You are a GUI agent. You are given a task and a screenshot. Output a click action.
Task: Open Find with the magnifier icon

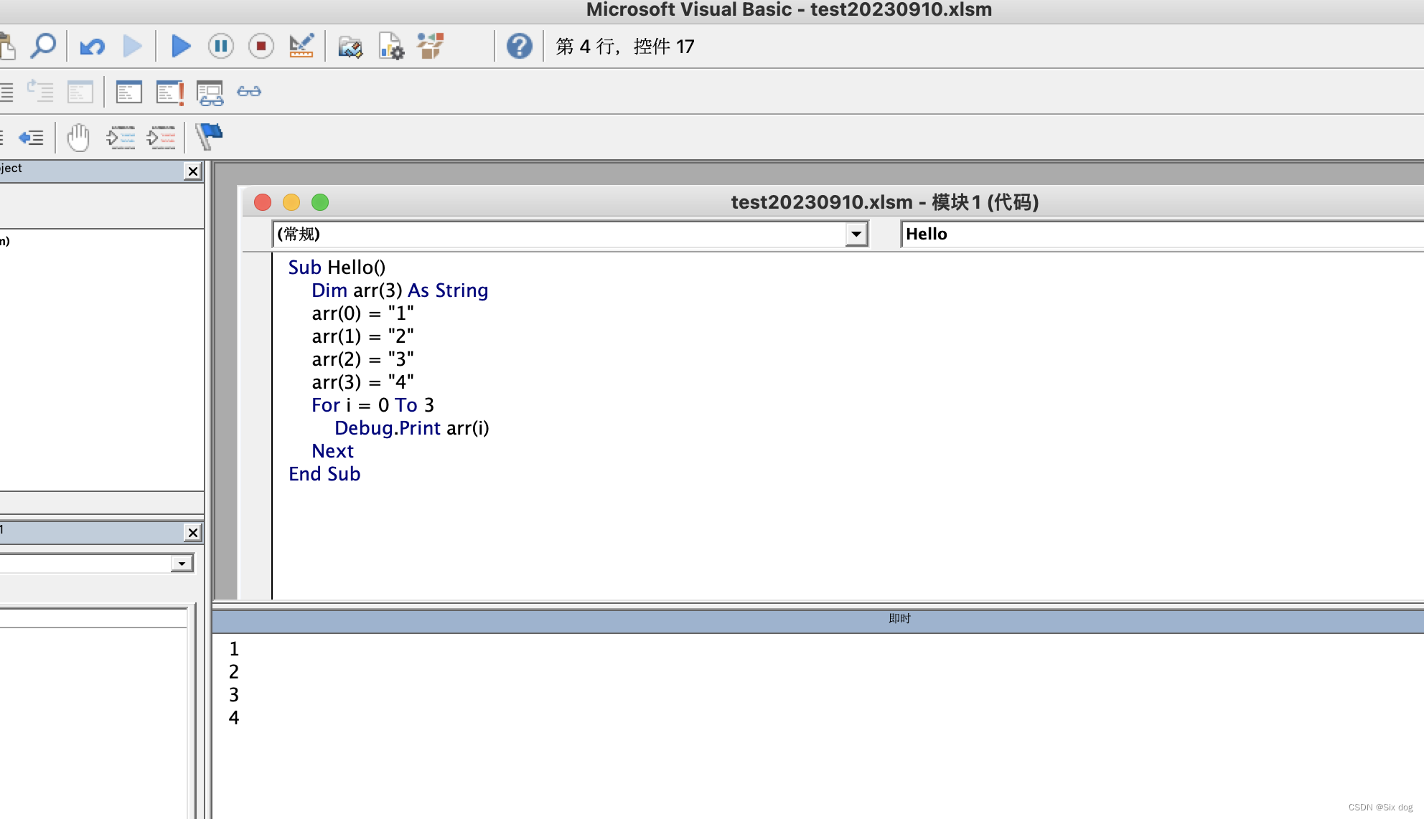point(43,47)
